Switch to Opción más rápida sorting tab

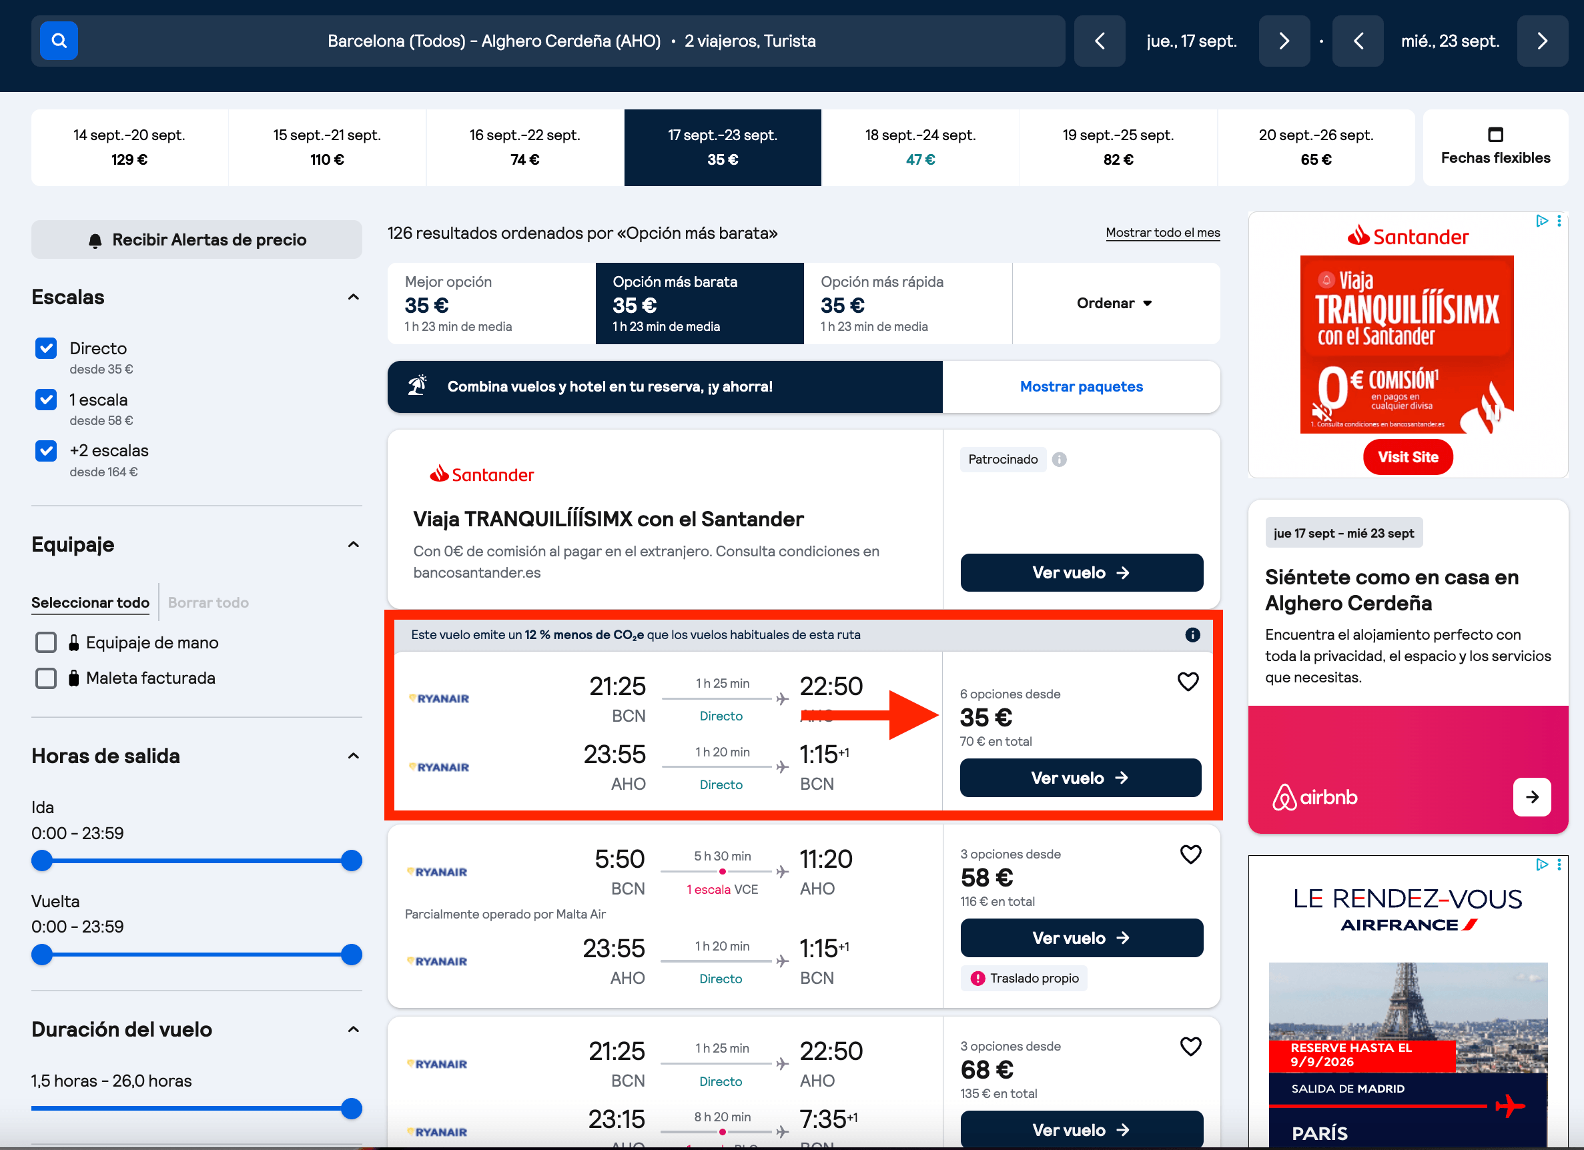click(907, 303)
